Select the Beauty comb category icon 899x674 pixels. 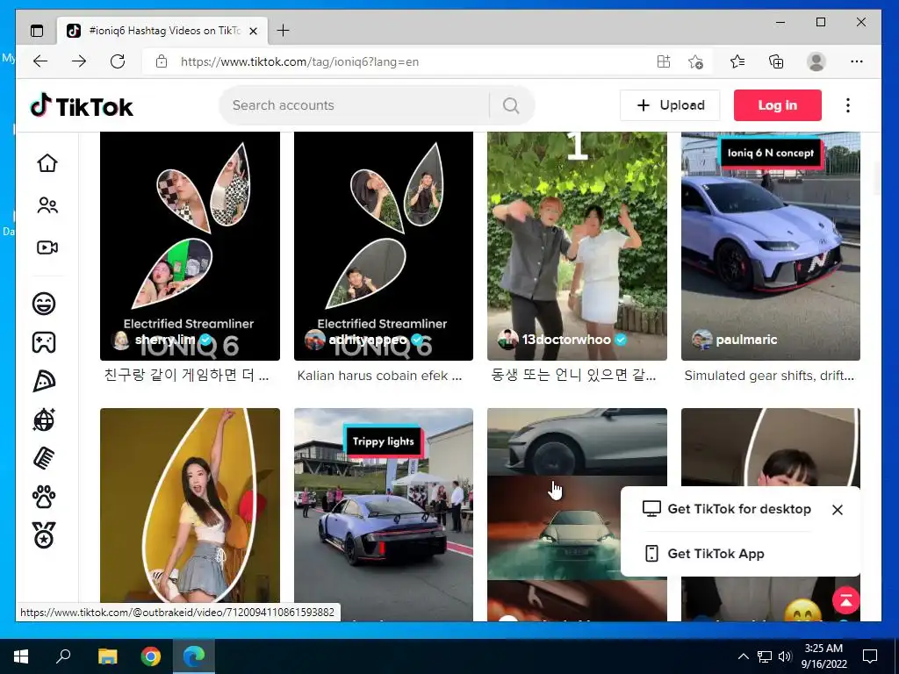(x=44, y=458)
